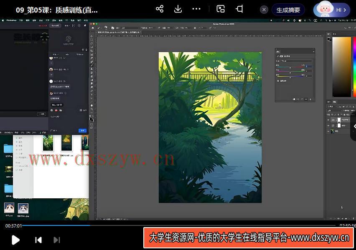This screenshot has height=250, width=356.
Task: Download the video with download icon
Action: [x=178, y=9]
